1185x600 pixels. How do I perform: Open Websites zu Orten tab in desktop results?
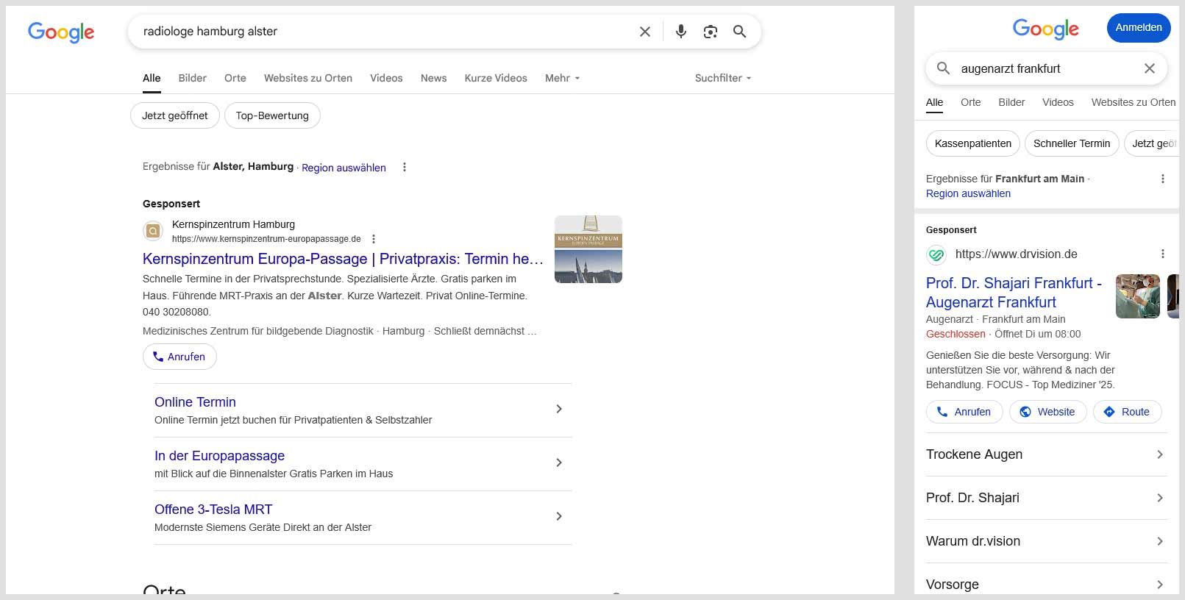308,78
